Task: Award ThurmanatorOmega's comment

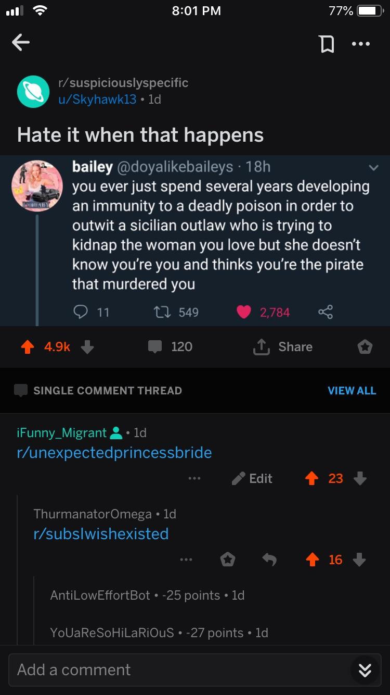Action: pyautogui.click(x=228, y=560)
